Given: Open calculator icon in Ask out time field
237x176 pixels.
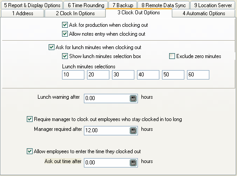Looking at the screenshot, I should click(x=133, y=163).
